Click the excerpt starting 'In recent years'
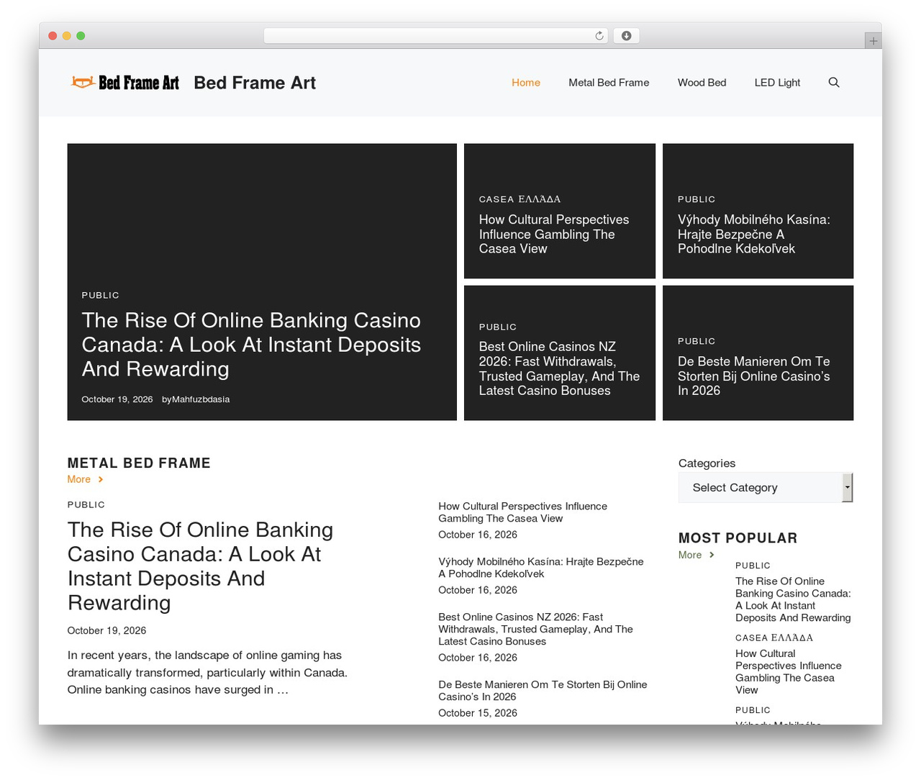 (x=207, y=673)
